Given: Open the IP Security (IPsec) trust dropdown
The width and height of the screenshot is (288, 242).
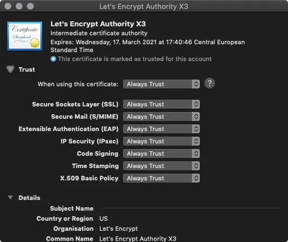Looking at the screenshot, I should click(x=161, y=141).
